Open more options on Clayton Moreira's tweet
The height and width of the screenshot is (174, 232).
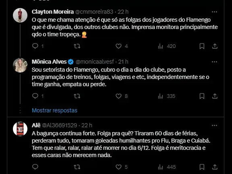coord(214,12)
